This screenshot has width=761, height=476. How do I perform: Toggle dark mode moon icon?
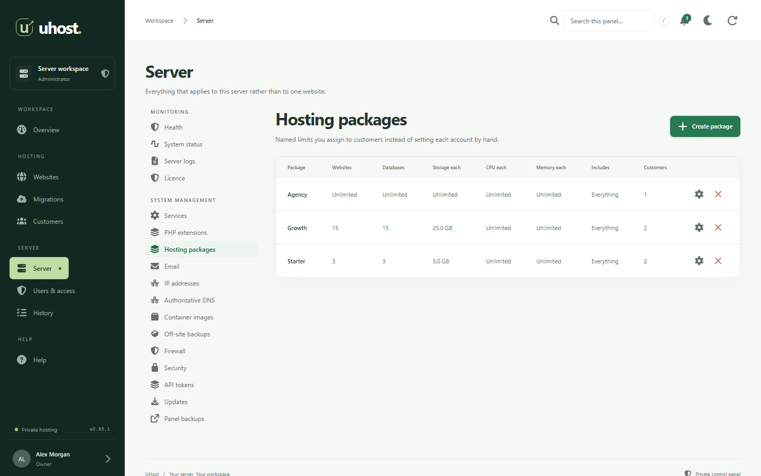(708, 21)
